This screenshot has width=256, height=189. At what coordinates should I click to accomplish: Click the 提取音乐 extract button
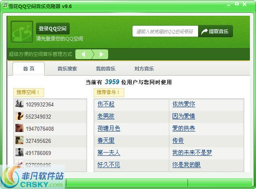click(x=215, y=31)
